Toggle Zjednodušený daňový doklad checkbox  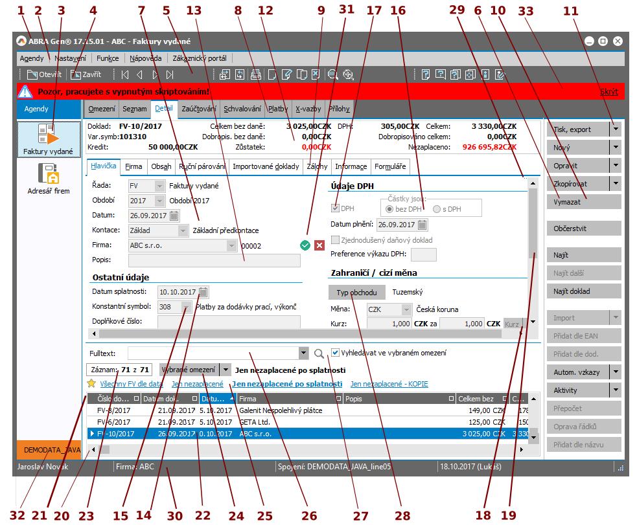coord(335,240)
